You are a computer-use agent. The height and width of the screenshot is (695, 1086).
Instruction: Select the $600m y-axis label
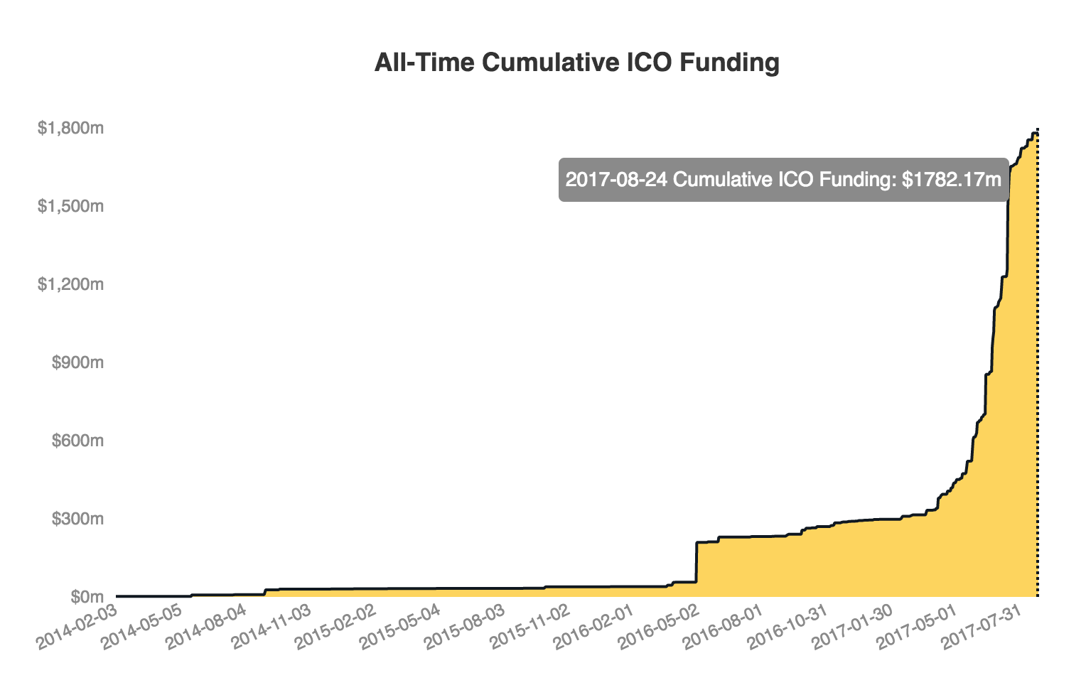[77, 441]
